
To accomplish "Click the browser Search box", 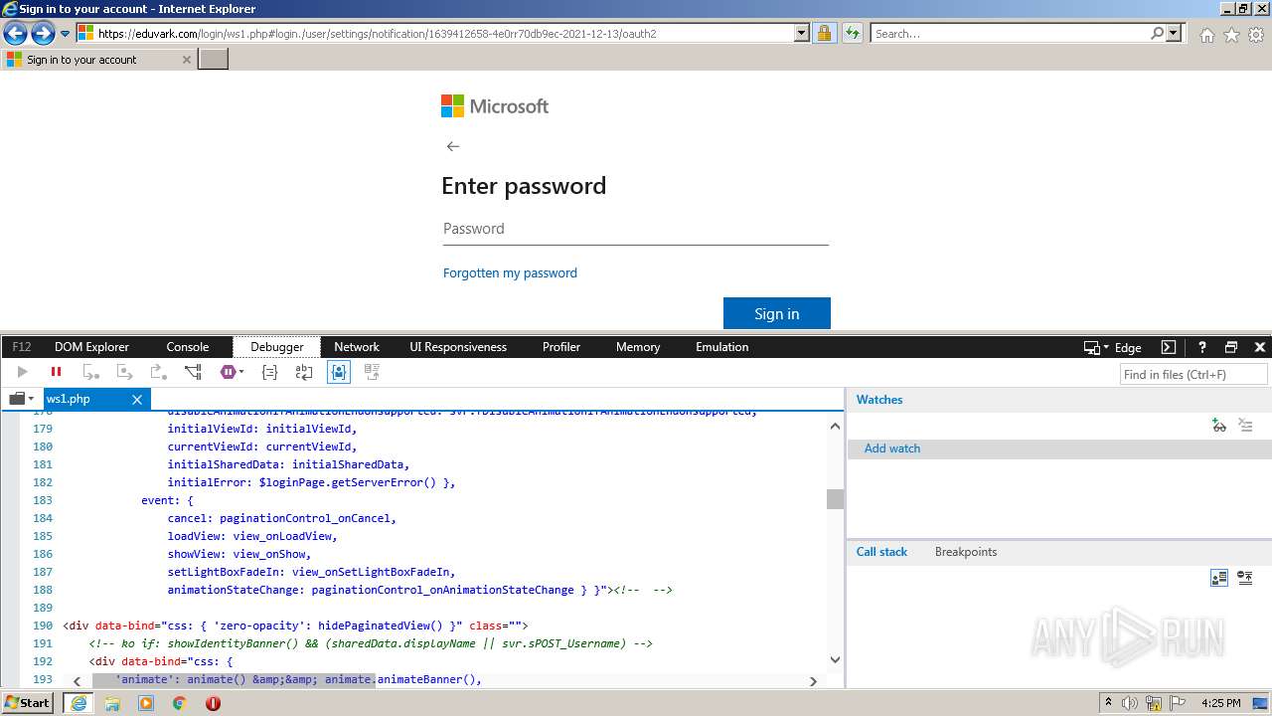I will point(1011,33).
